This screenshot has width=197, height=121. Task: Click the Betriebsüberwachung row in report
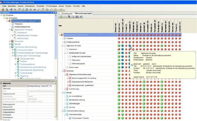point(77,100)
